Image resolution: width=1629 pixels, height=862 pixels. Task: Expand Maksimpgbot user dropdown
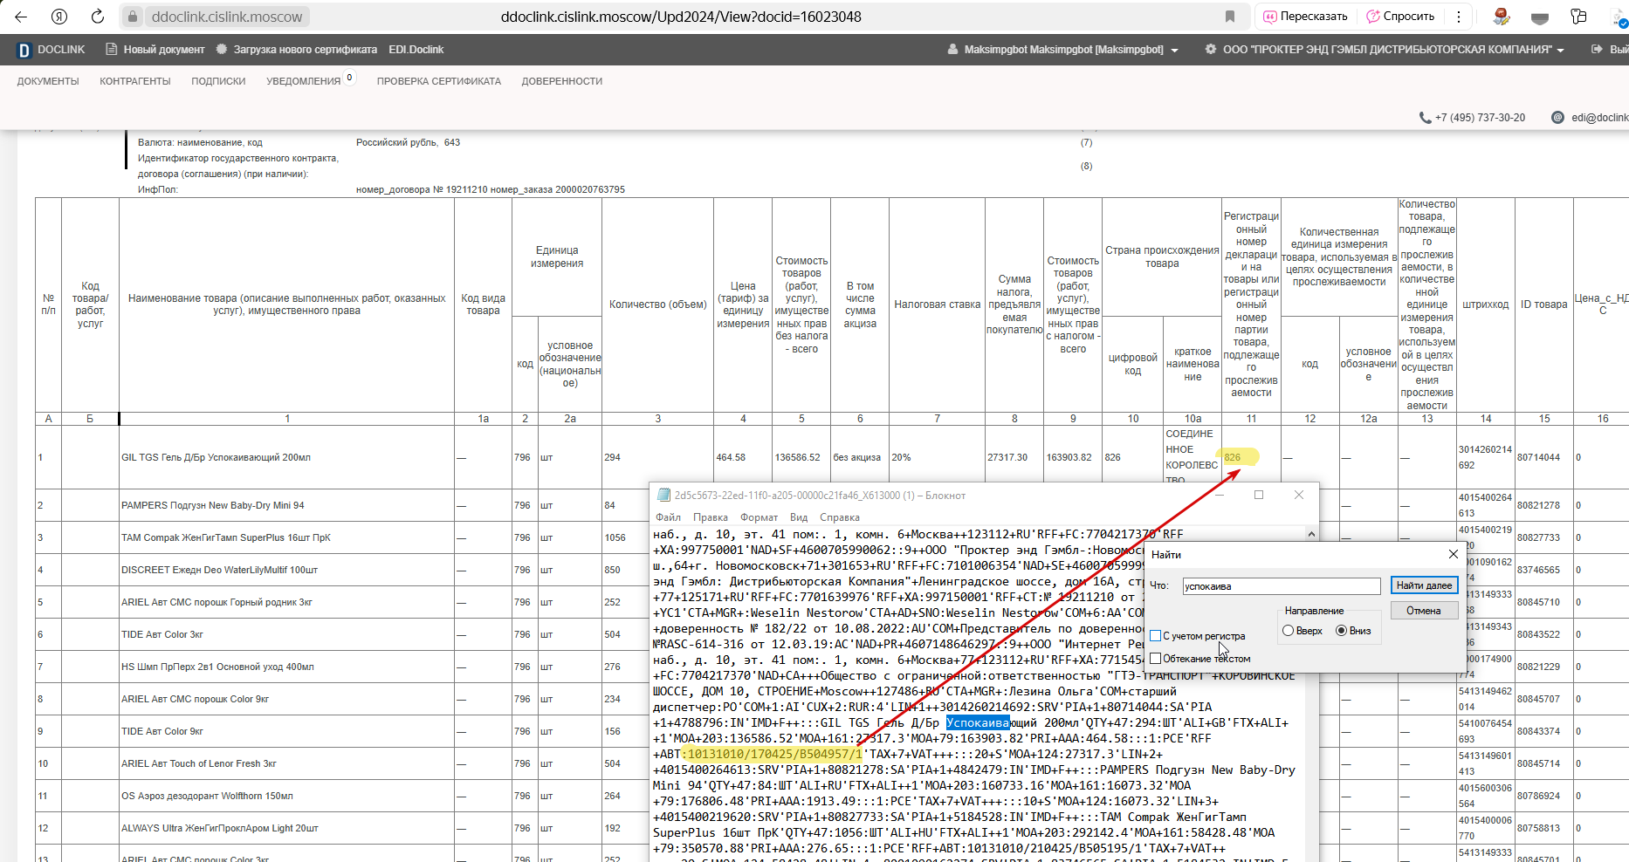point(1175,51)
